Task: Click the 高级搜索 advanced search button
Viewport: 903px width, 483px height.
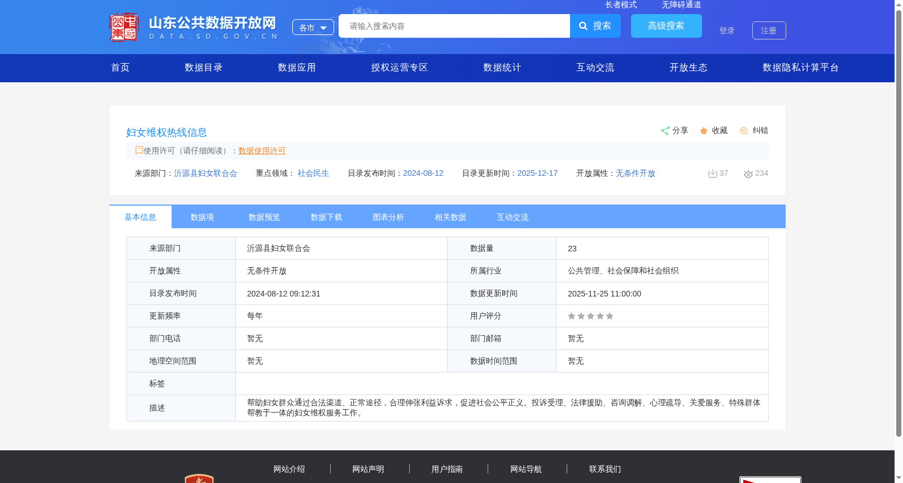Action: 666,26
